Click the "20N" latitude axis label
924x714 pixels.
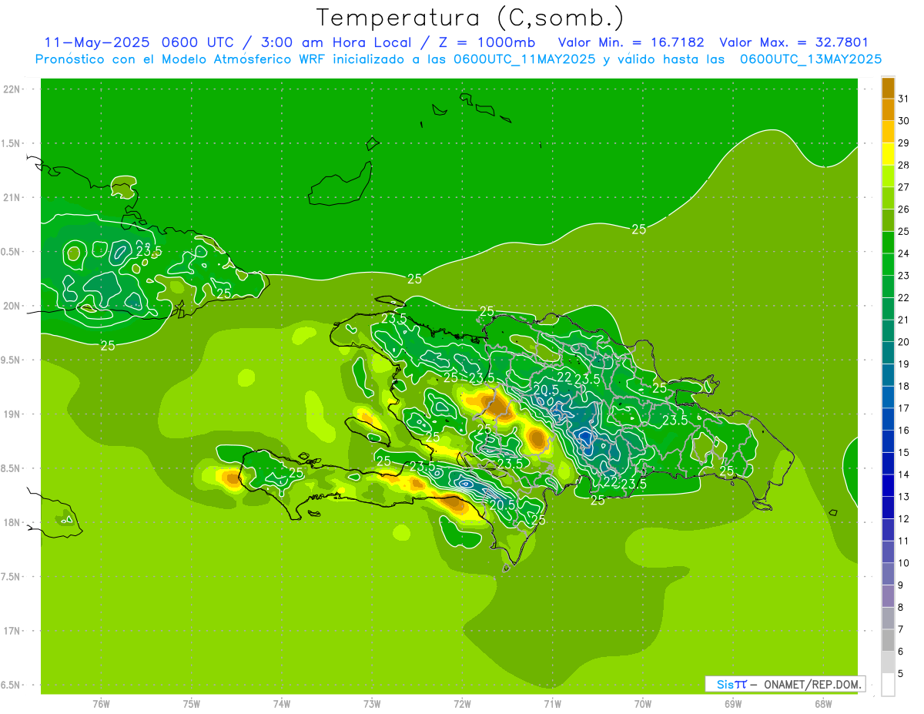click(x=12, y=306)
